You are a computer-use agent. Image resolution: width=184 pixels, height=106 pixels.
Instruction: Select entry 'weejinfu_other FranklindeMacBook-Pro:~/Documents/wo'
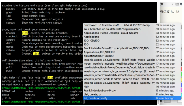pos(132,75)
